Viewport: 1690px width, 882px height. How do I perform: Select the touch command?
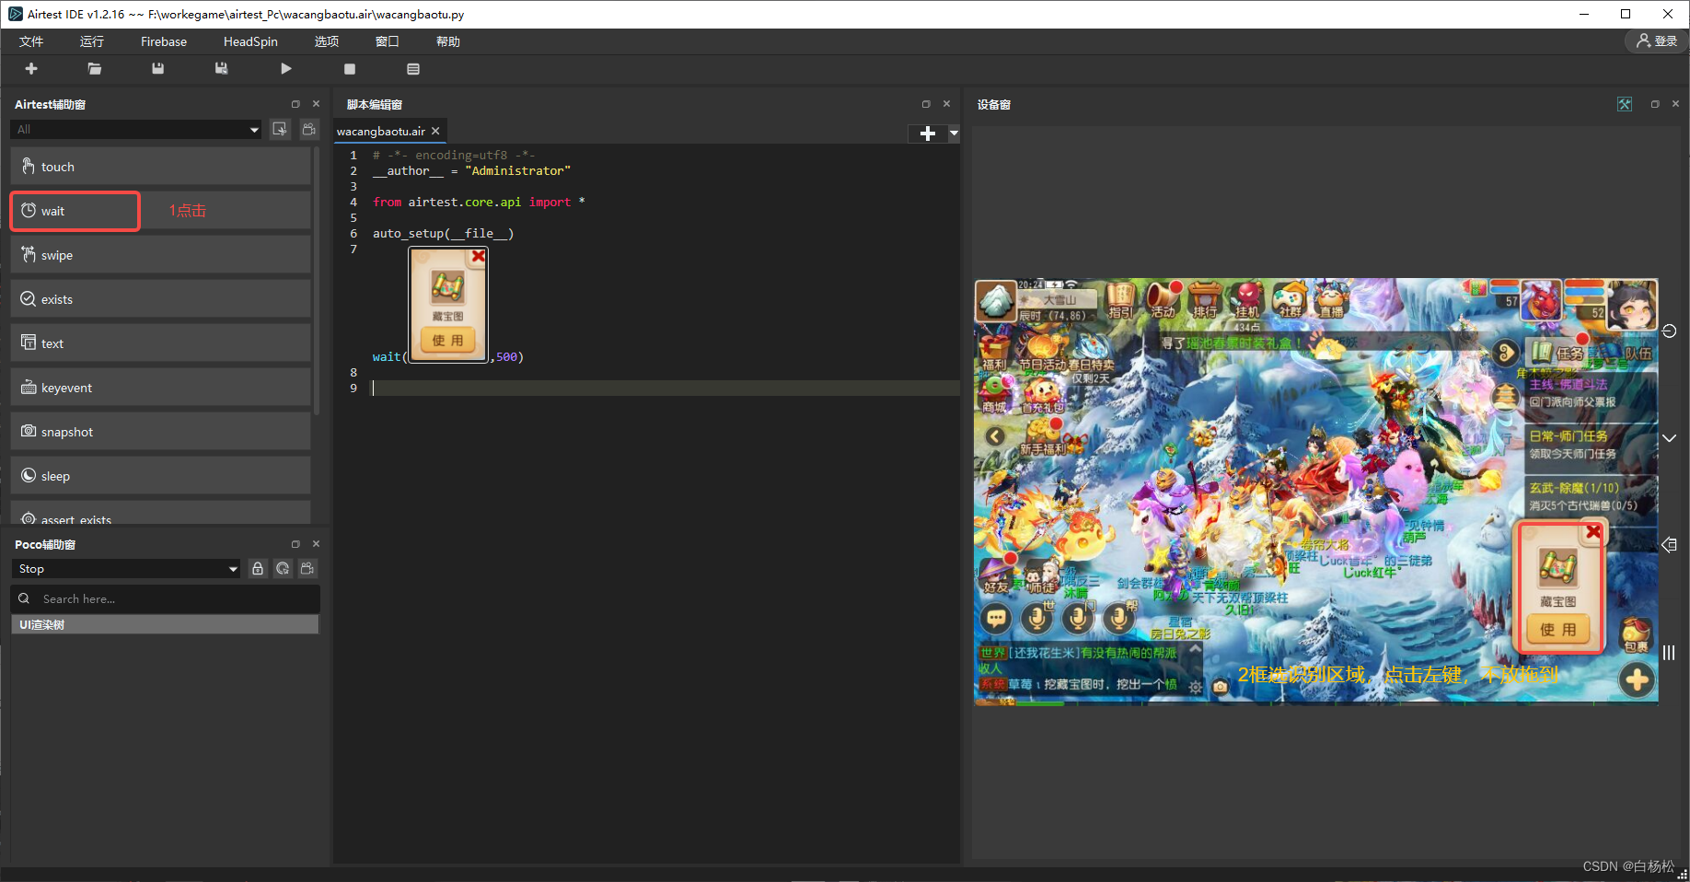[160, 167]
